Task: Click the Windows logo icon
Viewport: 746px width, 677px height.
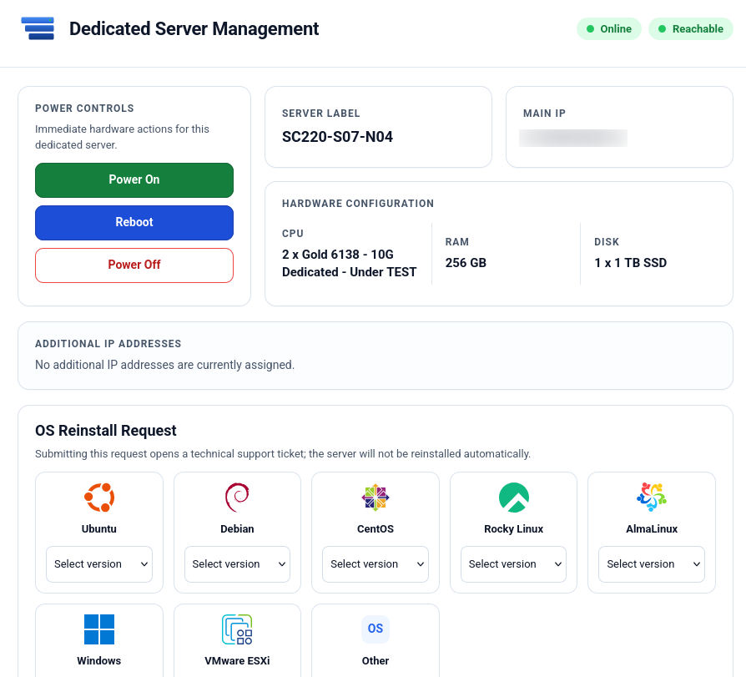Action: pos(99,629)
